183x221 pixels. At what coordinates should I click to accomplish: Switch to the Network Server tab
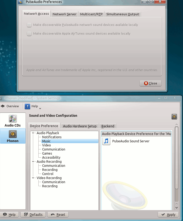coord(64,14)
